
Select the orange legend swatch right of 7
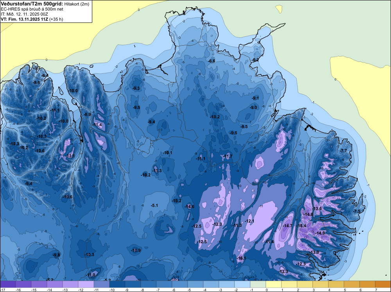coord(383,284)
